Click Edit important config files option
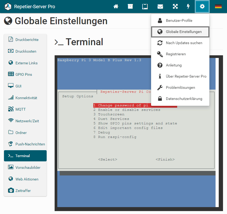 coord(128,128)
